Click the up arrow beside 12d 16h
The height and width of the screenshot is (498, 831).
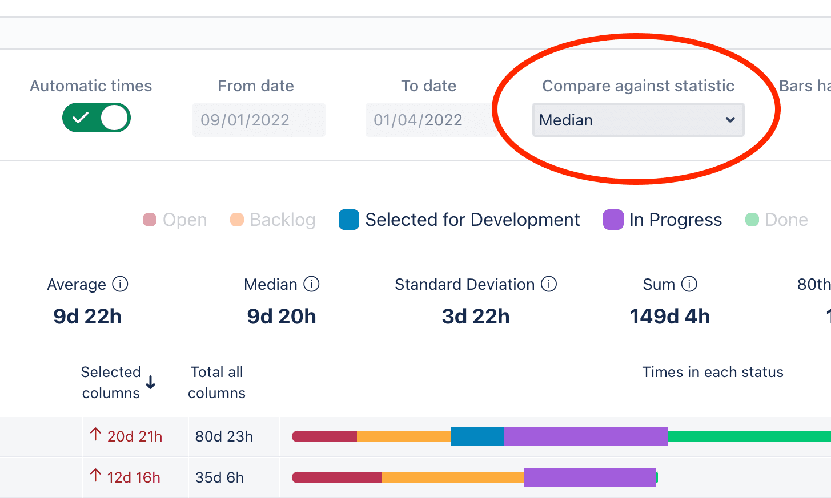click(x=95, y=475)
